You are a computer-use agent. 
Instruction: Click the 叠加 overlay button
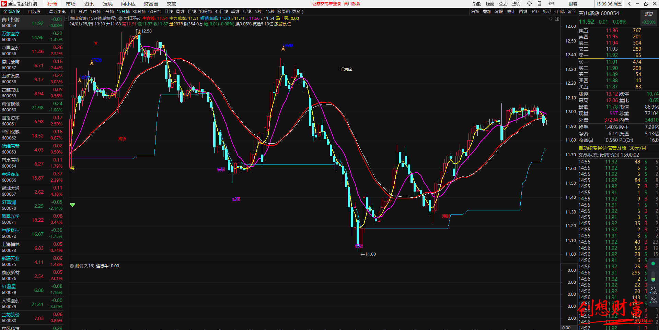(x=487, y=12)
